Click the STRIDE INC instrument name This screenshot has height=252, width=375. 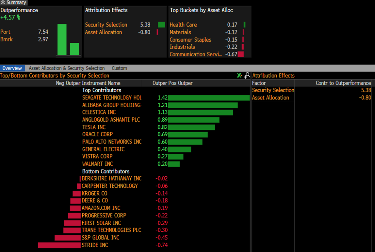pyautogui.click(x=95, y=245)
